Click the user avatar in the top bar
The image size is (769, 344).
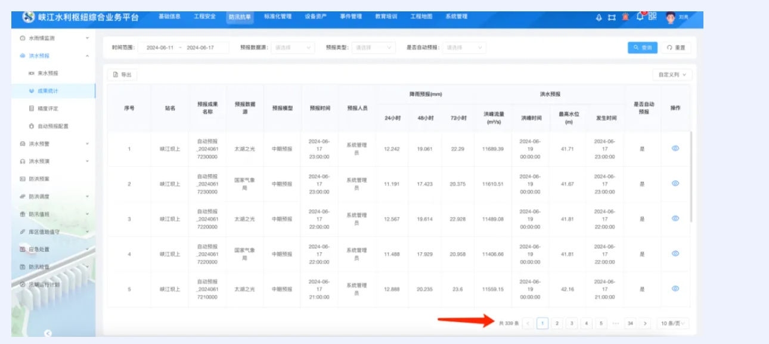pyautogui.click(x=671, y=17)
